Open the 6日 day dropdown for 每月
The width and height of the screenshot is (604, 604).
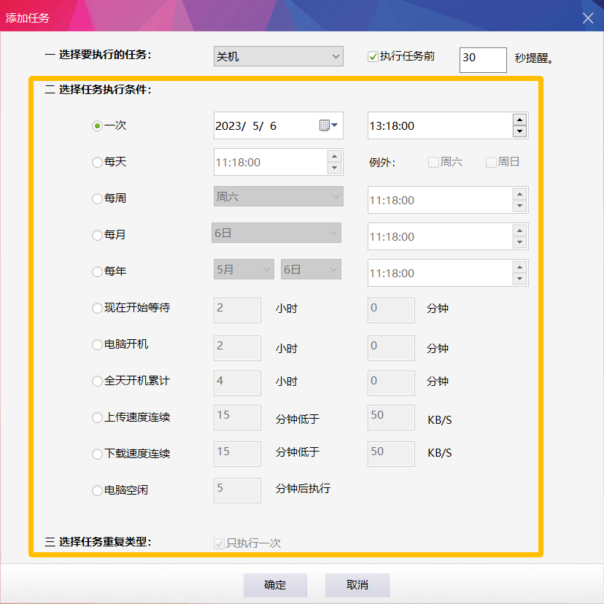pyautogui.click(x=276, y=233)
